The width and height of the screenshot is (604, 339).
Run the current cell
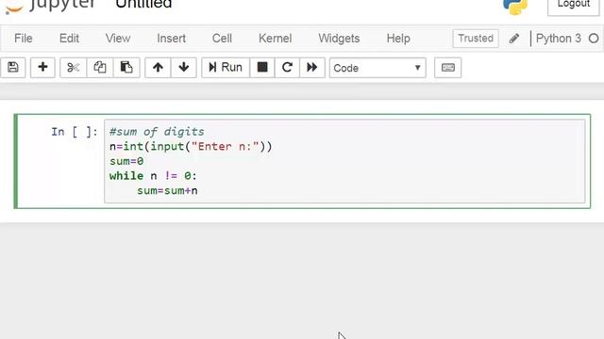pyautogui.click(x=226, y=68)
